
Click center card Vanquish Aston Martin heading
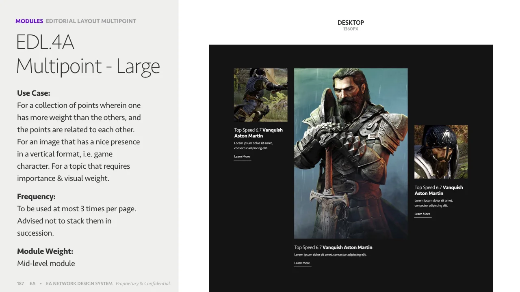tap(333, 247)
